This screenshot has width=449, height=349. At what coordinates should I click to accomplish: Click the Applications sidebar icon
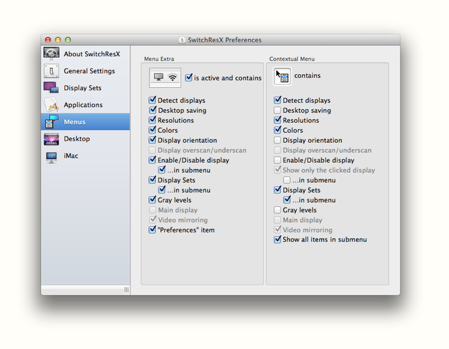coord(51,105)
